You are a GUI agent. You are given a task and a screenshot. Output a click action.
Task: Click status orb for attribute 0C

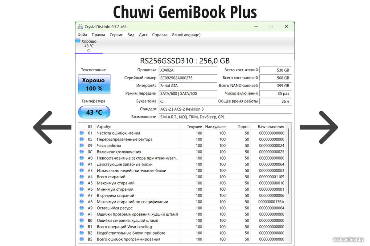[x=82, y=152]
